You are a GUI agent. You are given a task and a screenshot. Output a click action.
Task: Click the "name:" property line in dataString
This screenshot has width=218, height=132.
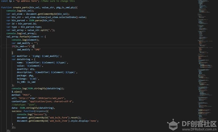coord(42,63)
